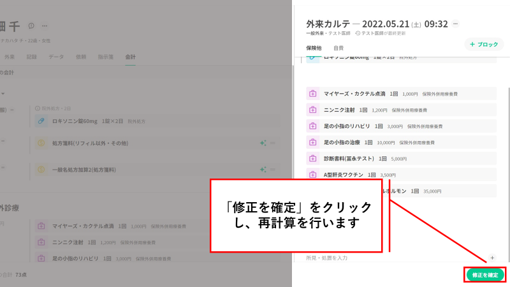Screen dimensions: 510x287
Task: Click the coin icon for 処方箋料(リフィル以外・その他)
Action: 41,143
